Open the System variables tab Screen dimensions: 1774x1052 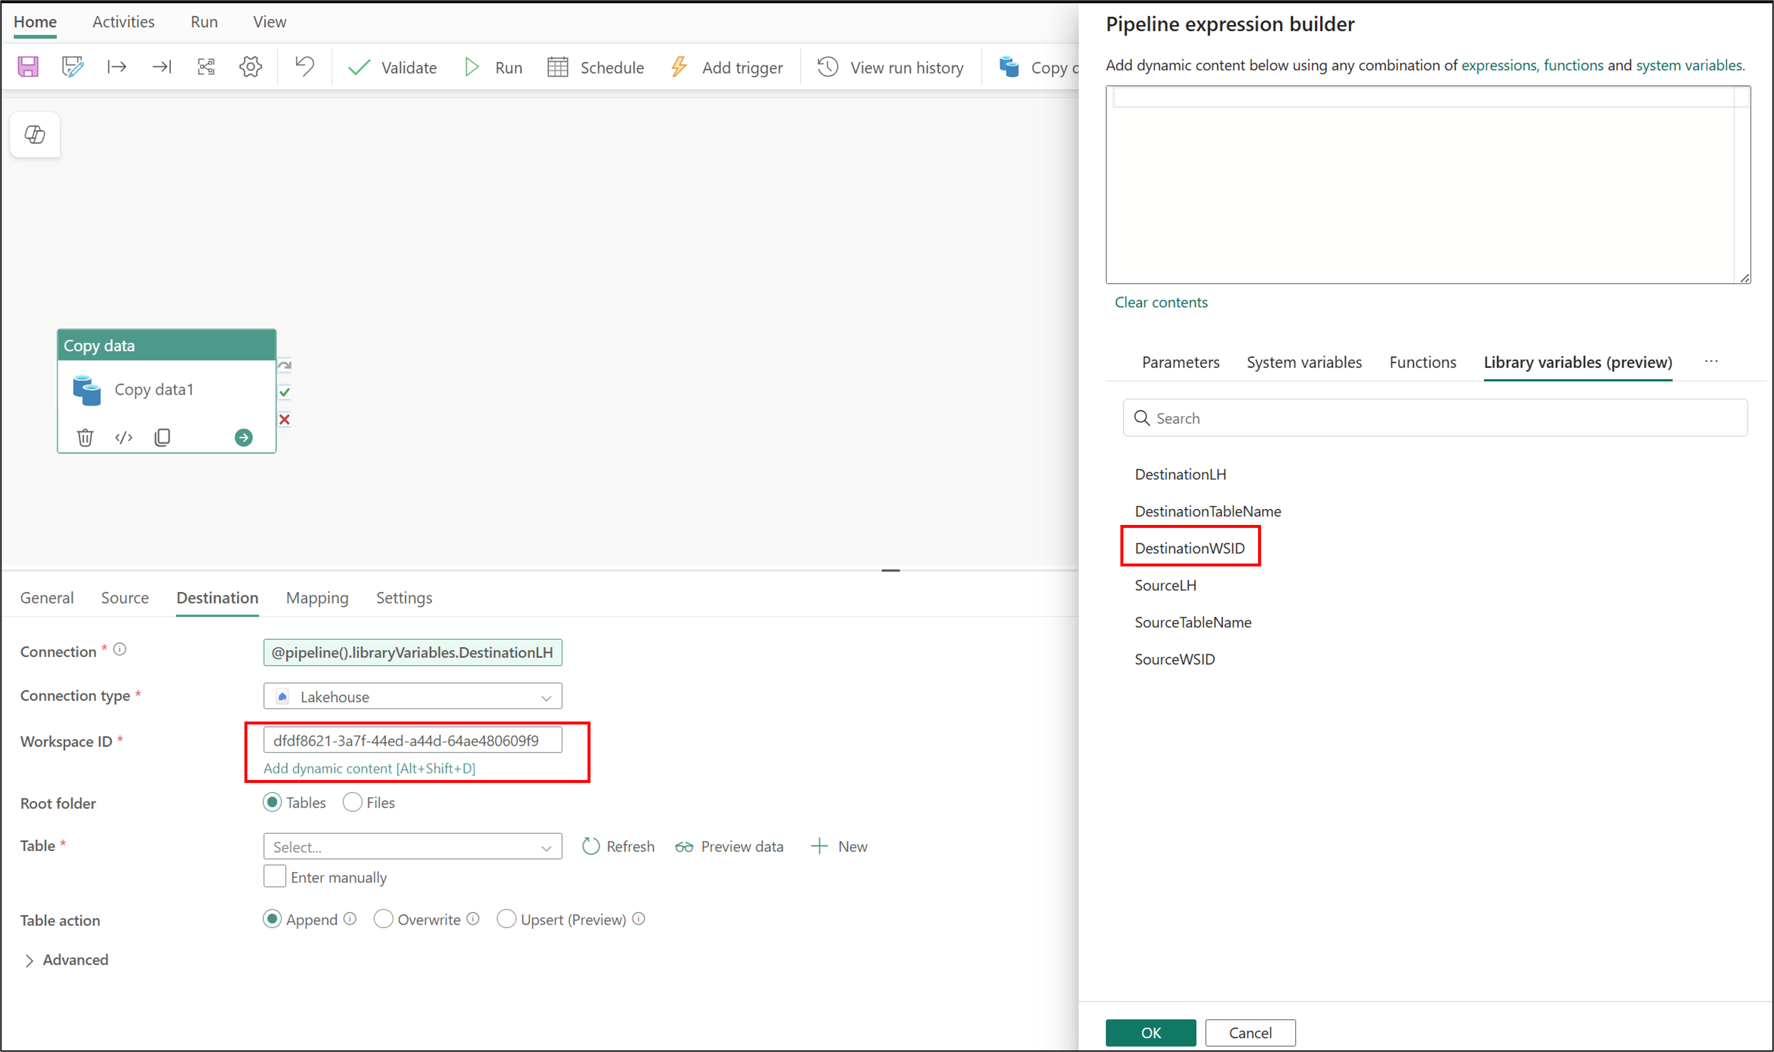point(1303,363)
